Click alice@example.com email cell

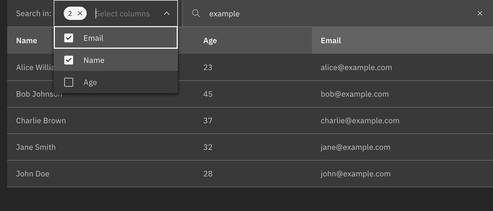tap(356, 67)
